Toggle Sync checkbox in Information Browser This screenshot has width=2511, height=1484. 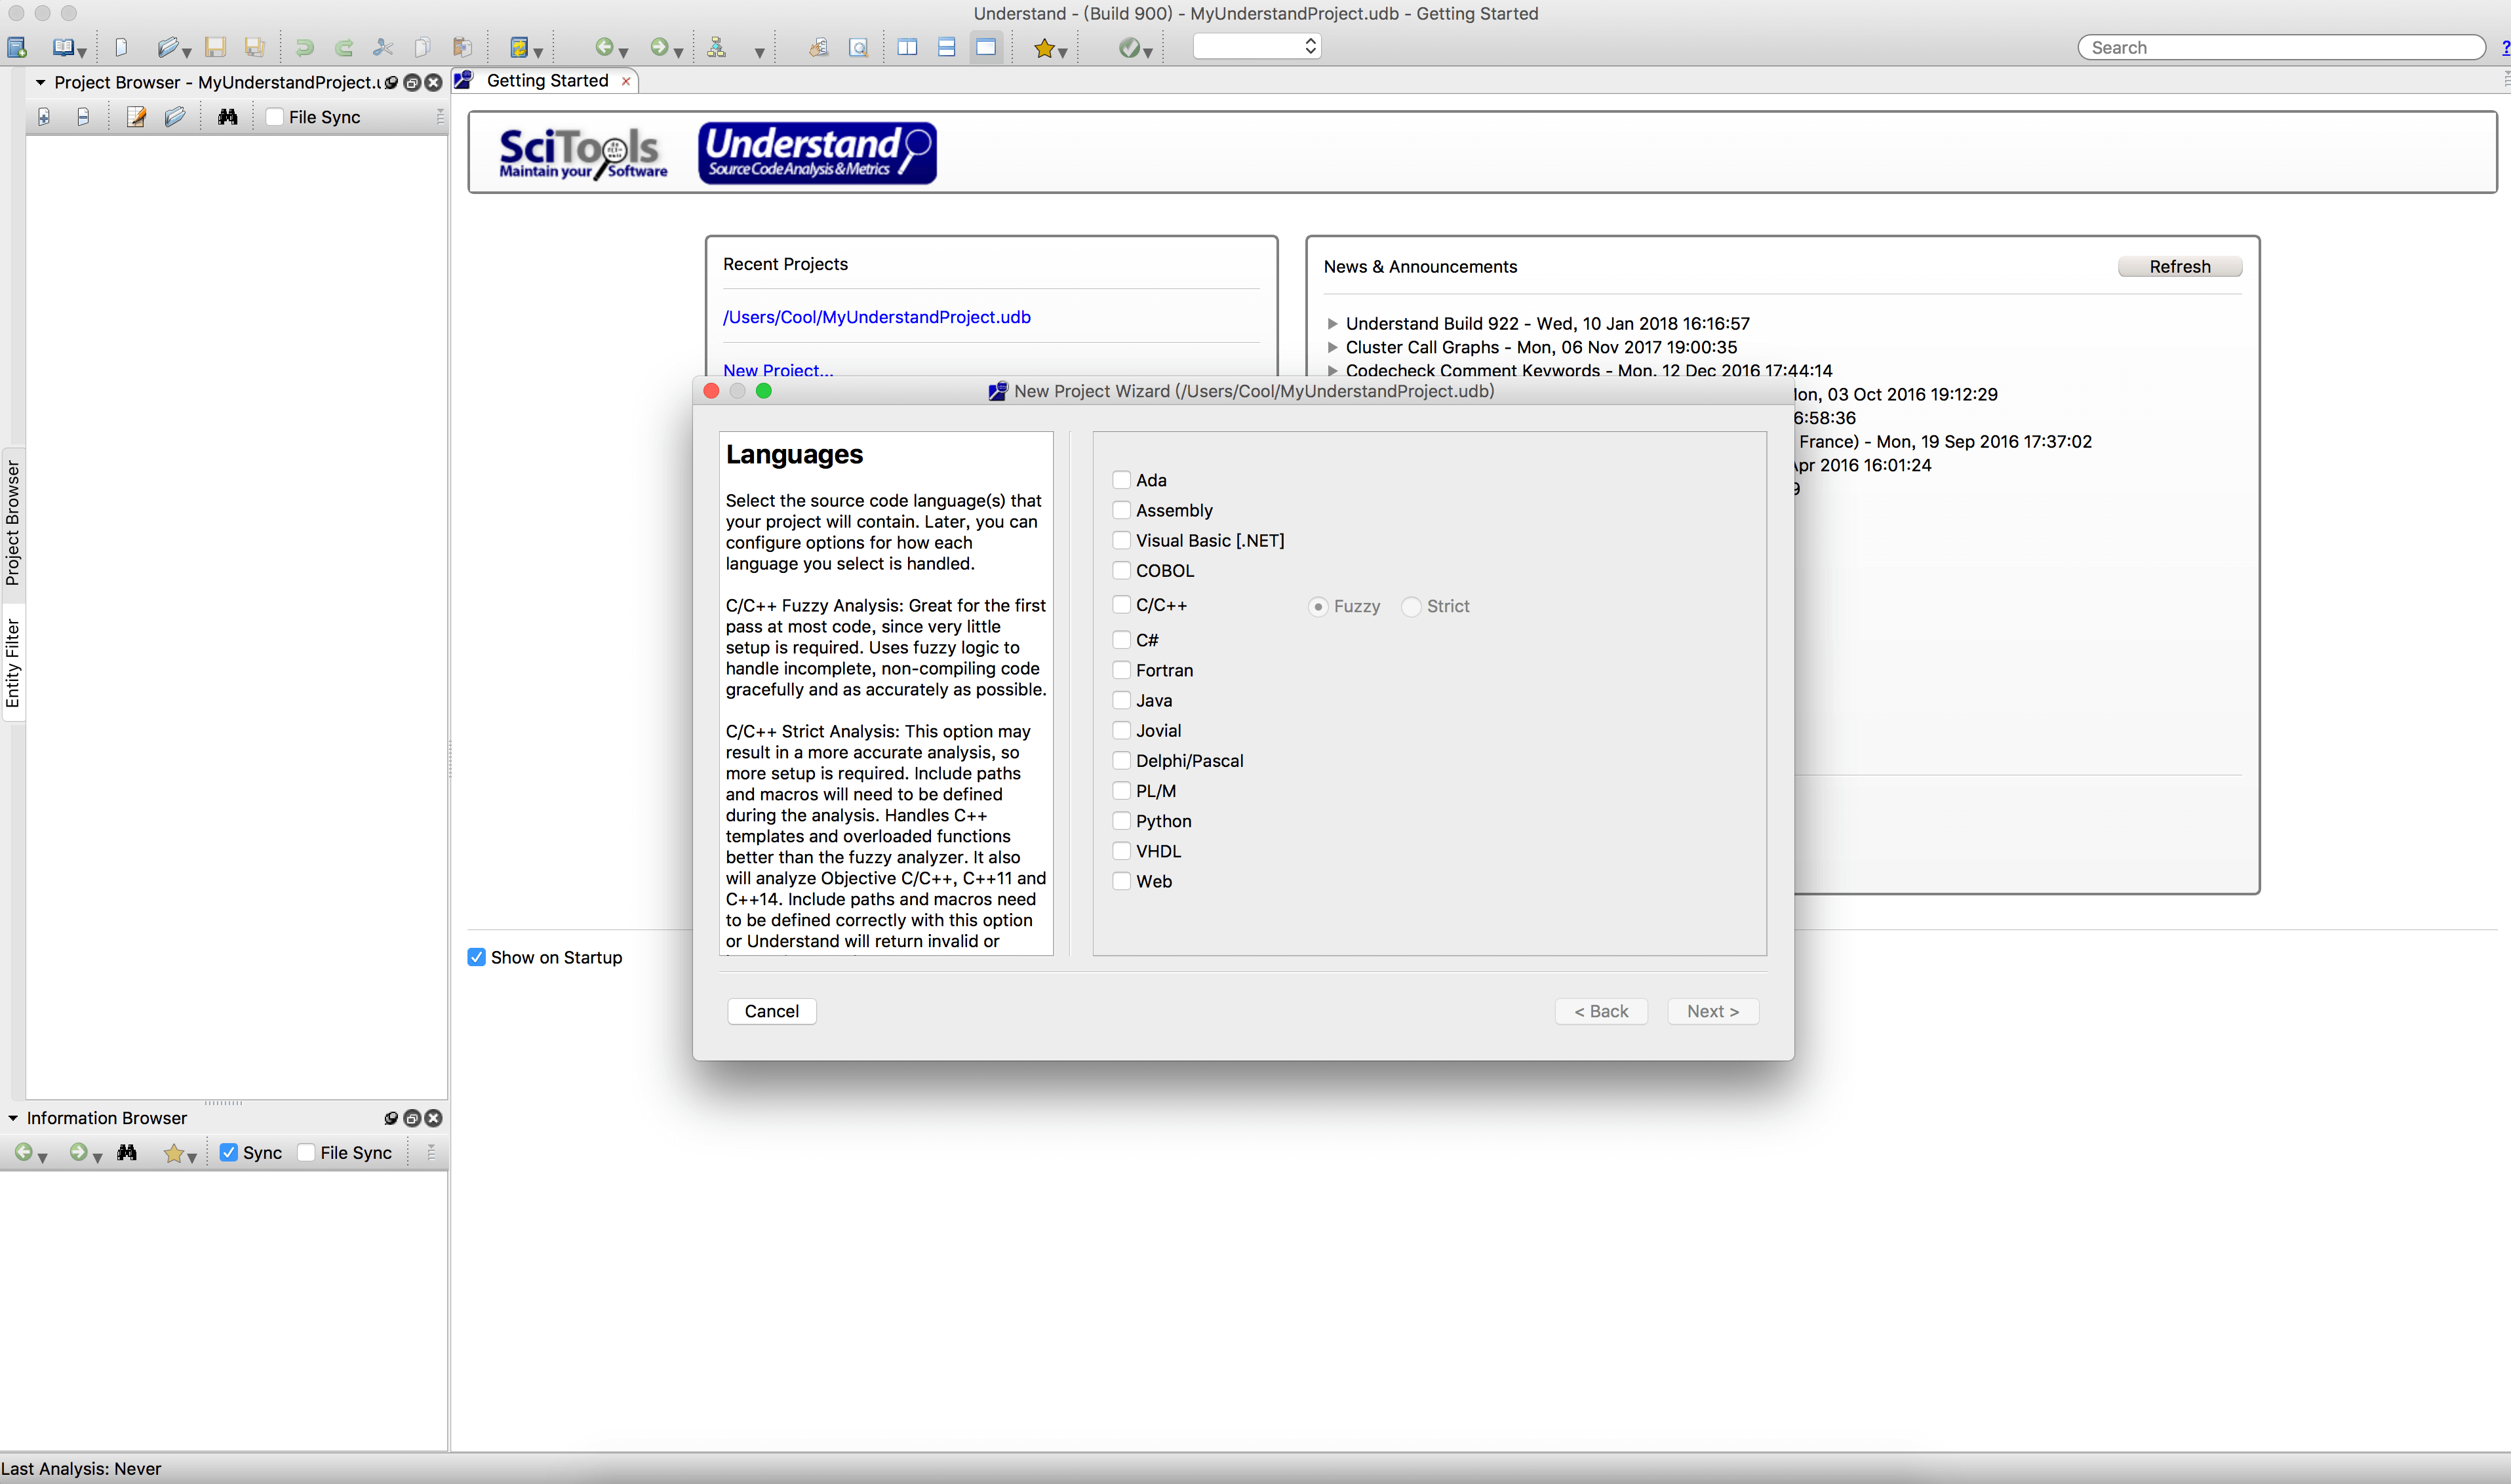pyautogui.click(x=229, y=1152)
